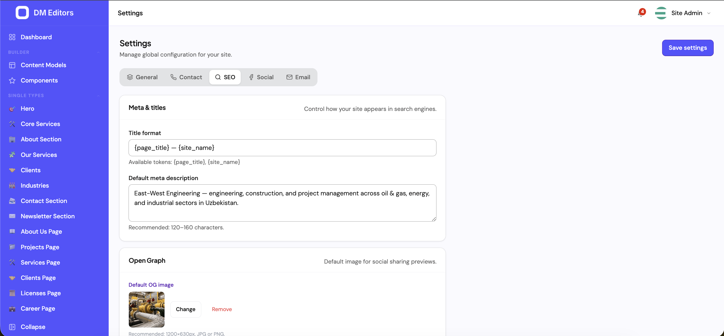This screenshot has height=336, width=724.
Task: Select the SEO settings tab
Action: click(225, 77)
